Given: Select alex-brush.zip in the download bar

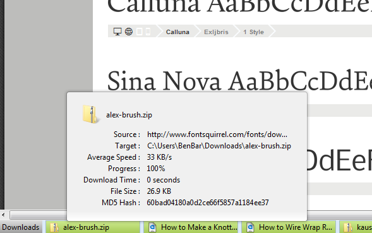Looking at the screenshot, I should (92, 227).
